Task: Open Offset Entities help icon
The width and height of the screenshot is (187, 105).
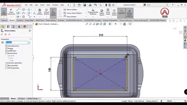Action: pos(30,31)
